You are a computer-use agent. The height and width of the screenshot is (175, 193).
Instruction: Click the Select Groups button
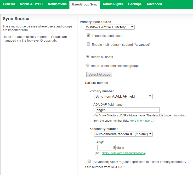(x=99, y=74)
